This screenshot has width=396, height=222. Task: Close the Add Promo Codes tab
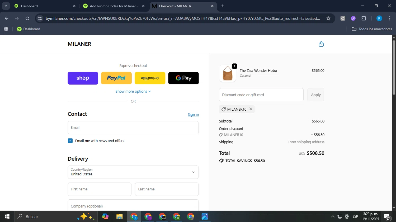[143, 6]
